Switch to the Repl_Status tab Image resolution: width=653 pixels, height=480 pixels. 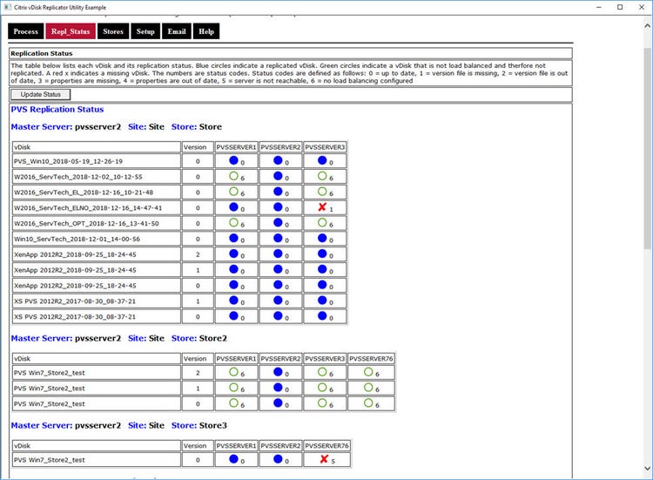coord(71,31)
